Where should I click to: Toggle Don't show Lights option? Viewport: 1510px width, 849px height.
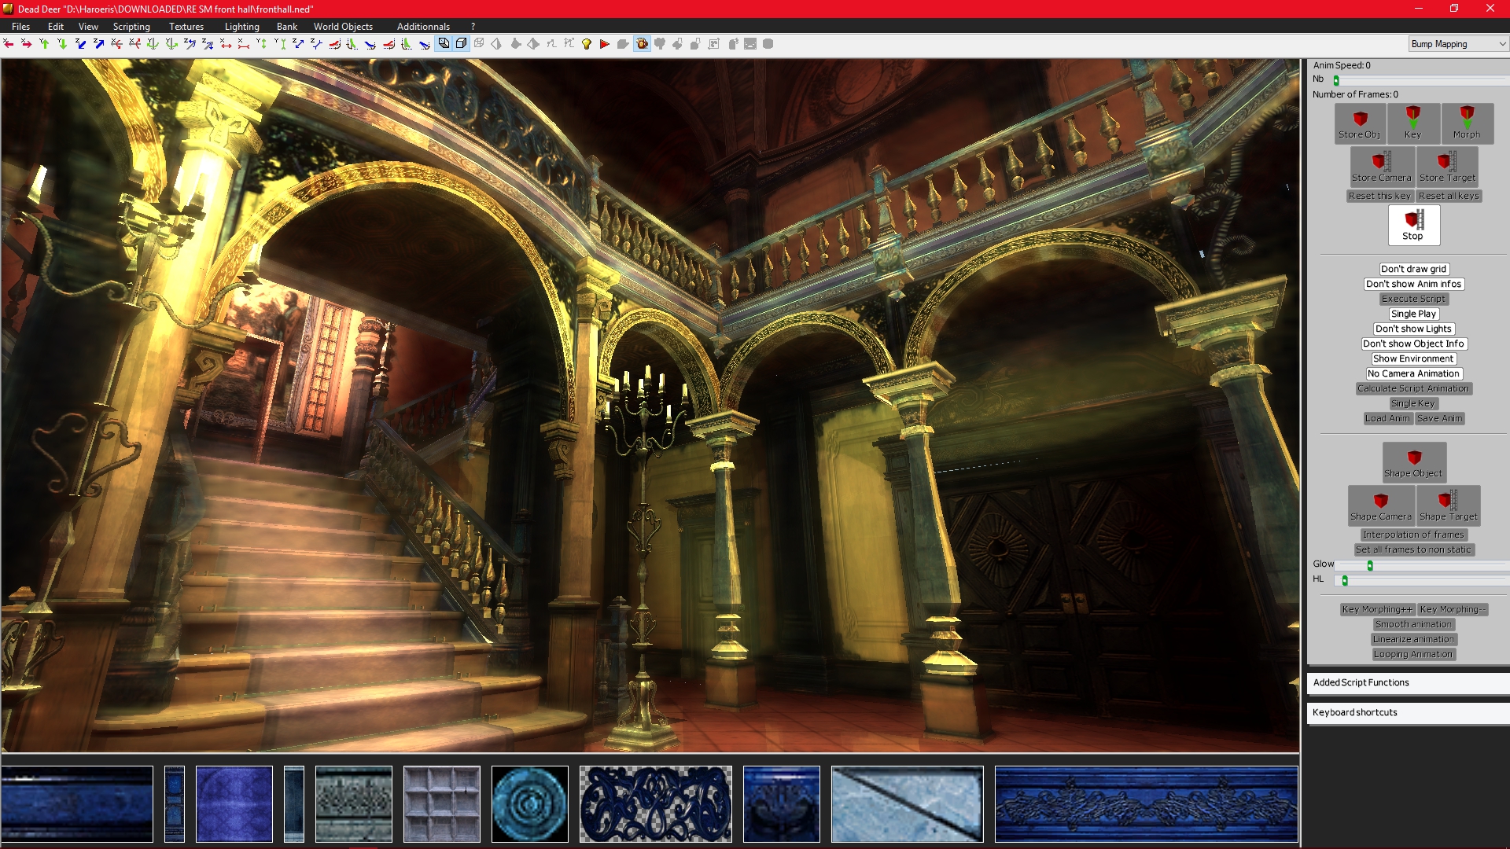click(x=1413, y=329)
